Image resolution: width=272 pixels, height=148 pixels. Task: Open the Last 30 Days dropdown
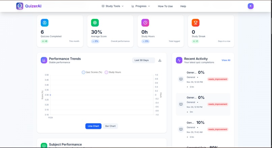(143, 60)
